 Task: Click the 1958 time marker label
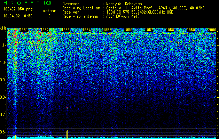pyautogui.click(x=170, y=30)
